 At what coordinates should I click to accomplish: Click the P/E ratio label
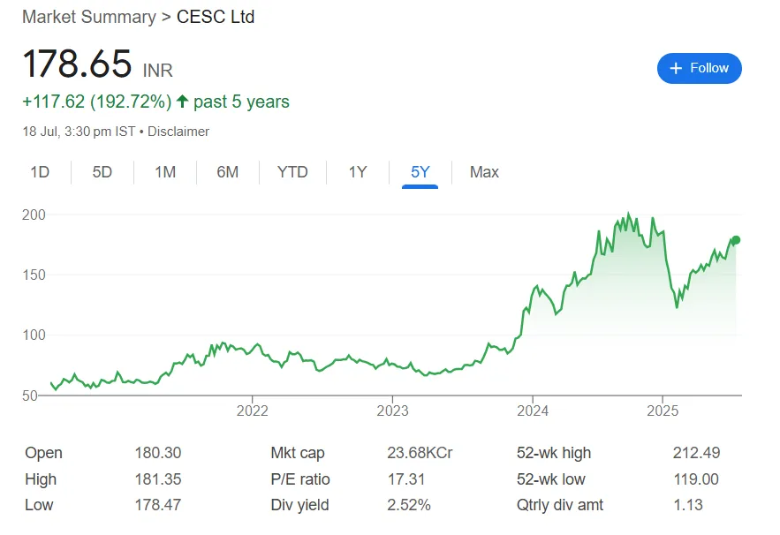click(x=300, y=479)
